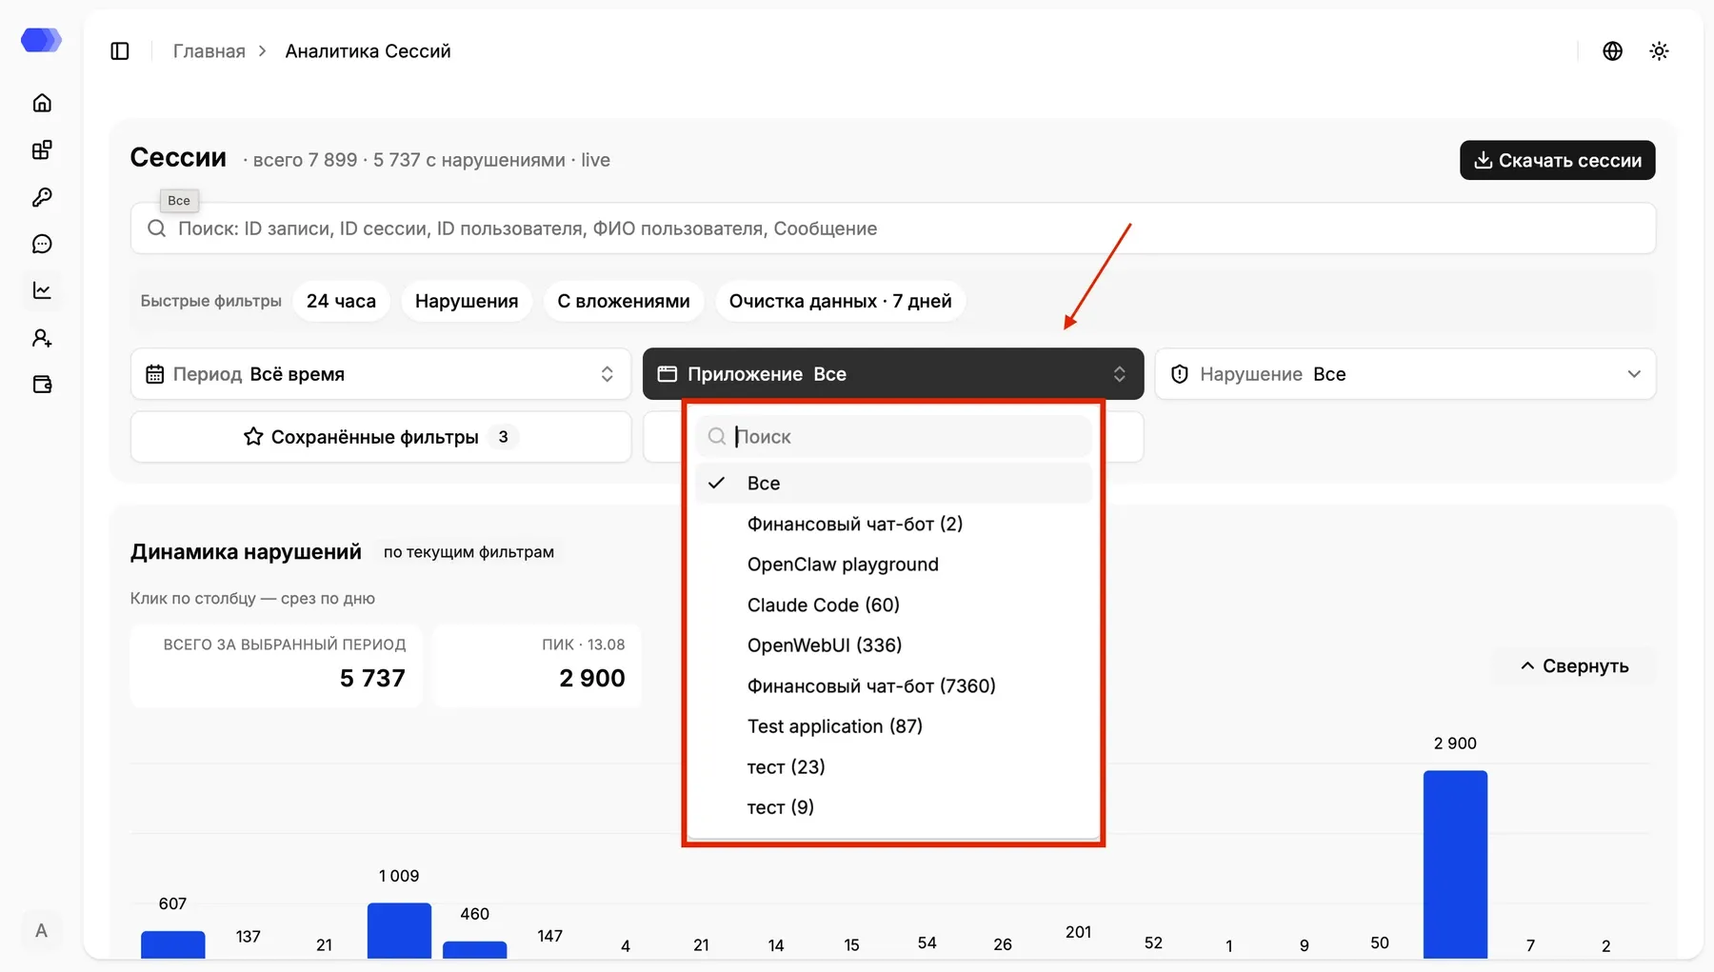Collapse chart with Свернуть button
Screen dimensions: 1714x972
[1574, 666]
